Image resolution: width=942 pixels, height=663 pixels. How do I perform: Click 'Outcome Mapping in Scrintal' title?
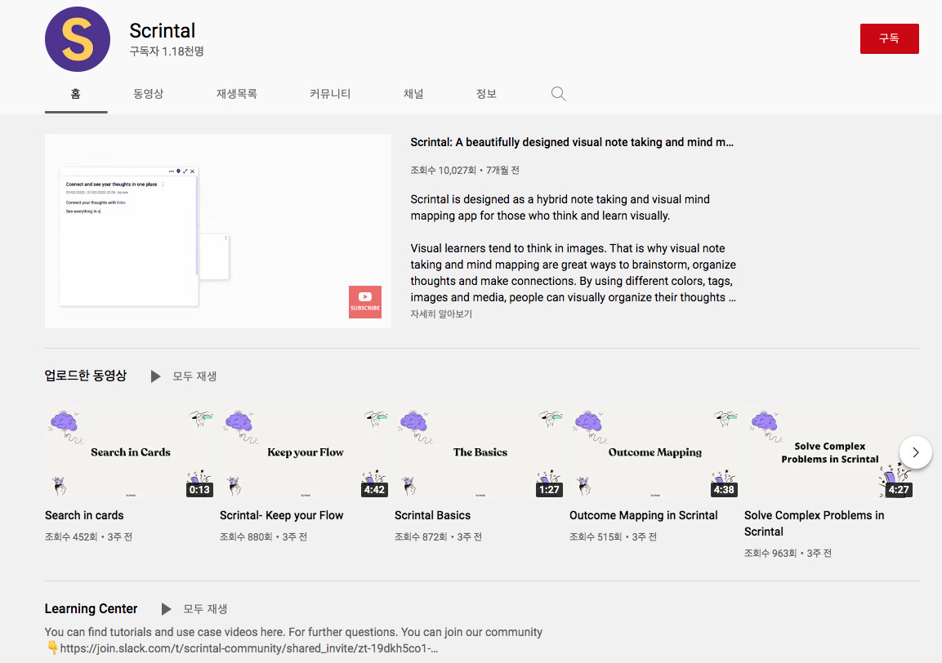644,515
